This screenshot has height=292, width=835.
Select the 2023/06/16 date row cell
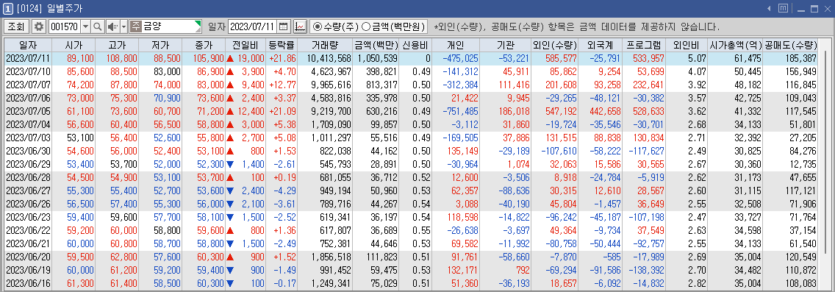pyautogui.click(x=28, y=283)
